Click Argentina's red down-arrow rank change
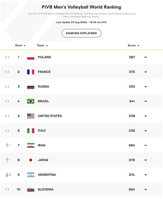Viewport: 163px width, 199px height. pos(8,175)
